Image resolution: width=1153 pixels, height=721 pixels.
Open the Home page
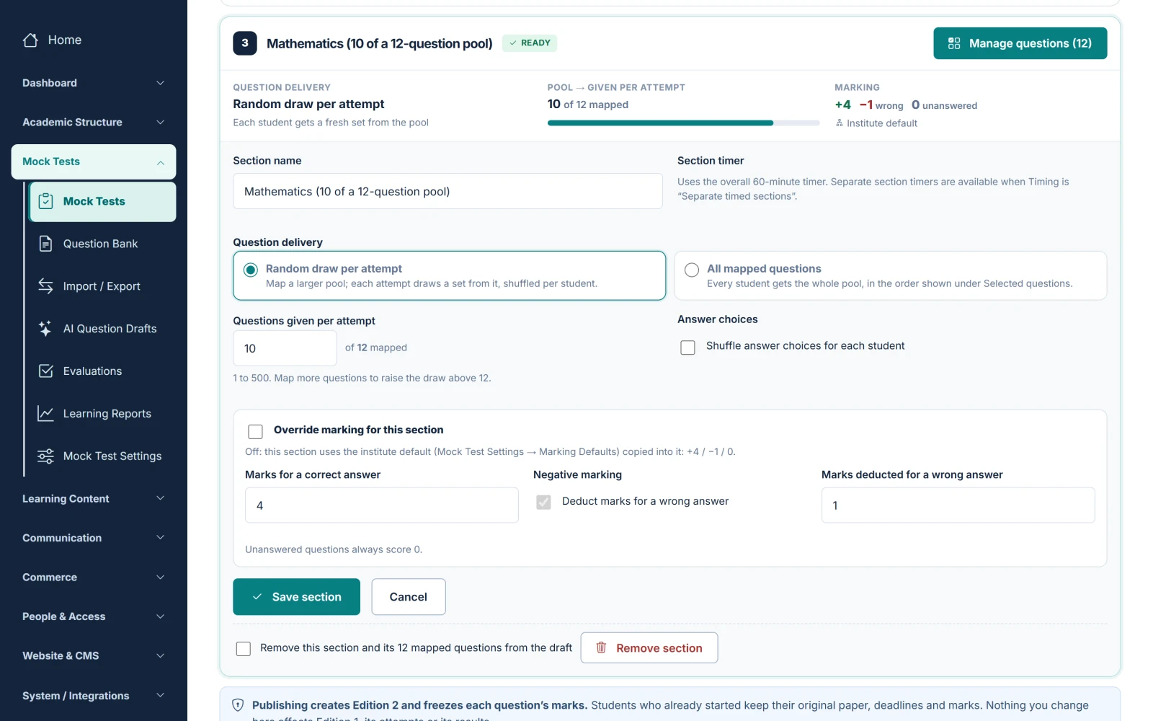(94, 40)
